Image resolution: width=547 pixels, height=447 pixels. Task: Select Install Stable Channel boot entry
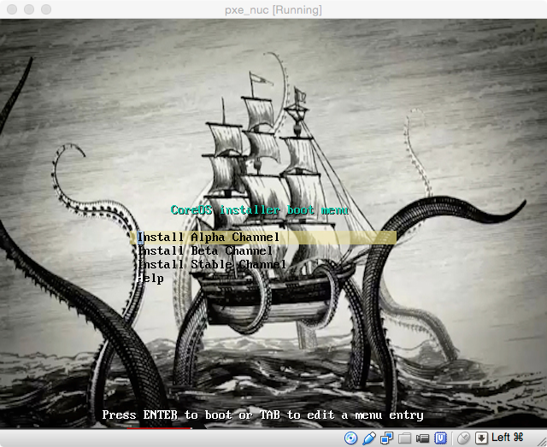pyautogui.click(x=212, y=264)
